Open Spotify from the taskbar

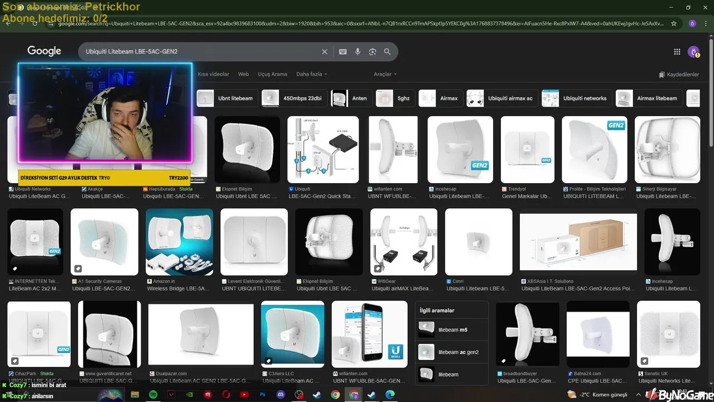[x=153, y=395]
